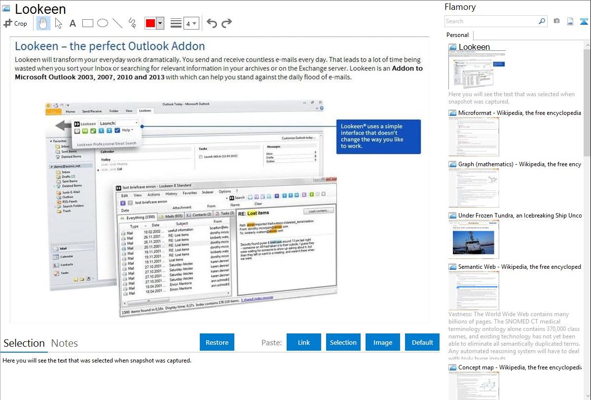
Task: Click the camera capture icon
Action: pos(556,21)
